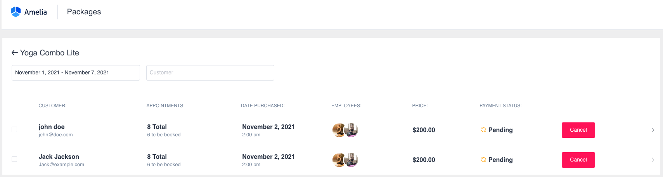Click Jack Jackson's second employee avatar
This screenshot has width=663, height=177.
[x=352, y=160]
